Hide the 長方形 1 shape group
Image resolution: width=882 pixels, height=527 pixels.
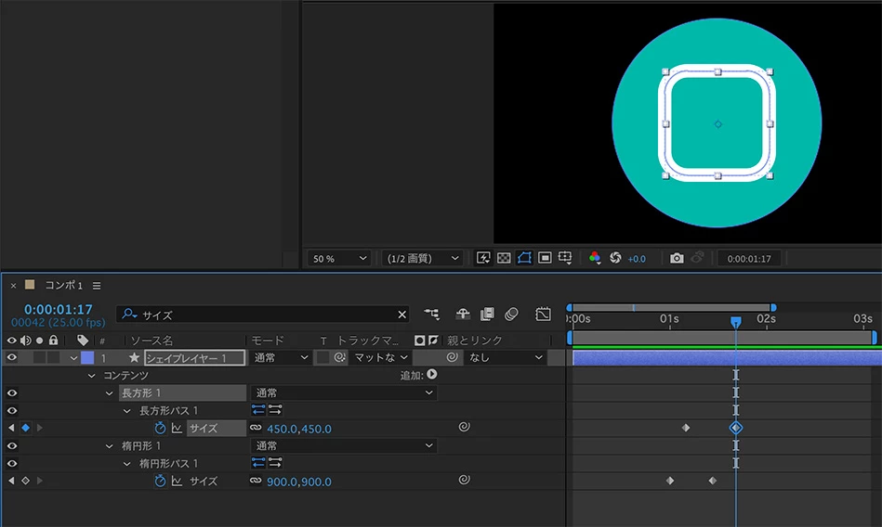pos(12,392)
